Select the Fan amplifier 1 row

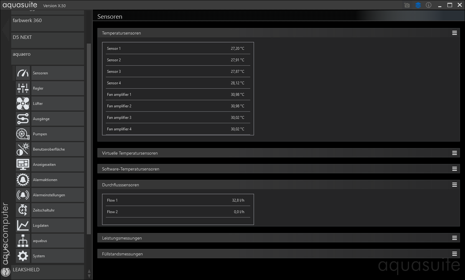(x=178, y=95)
